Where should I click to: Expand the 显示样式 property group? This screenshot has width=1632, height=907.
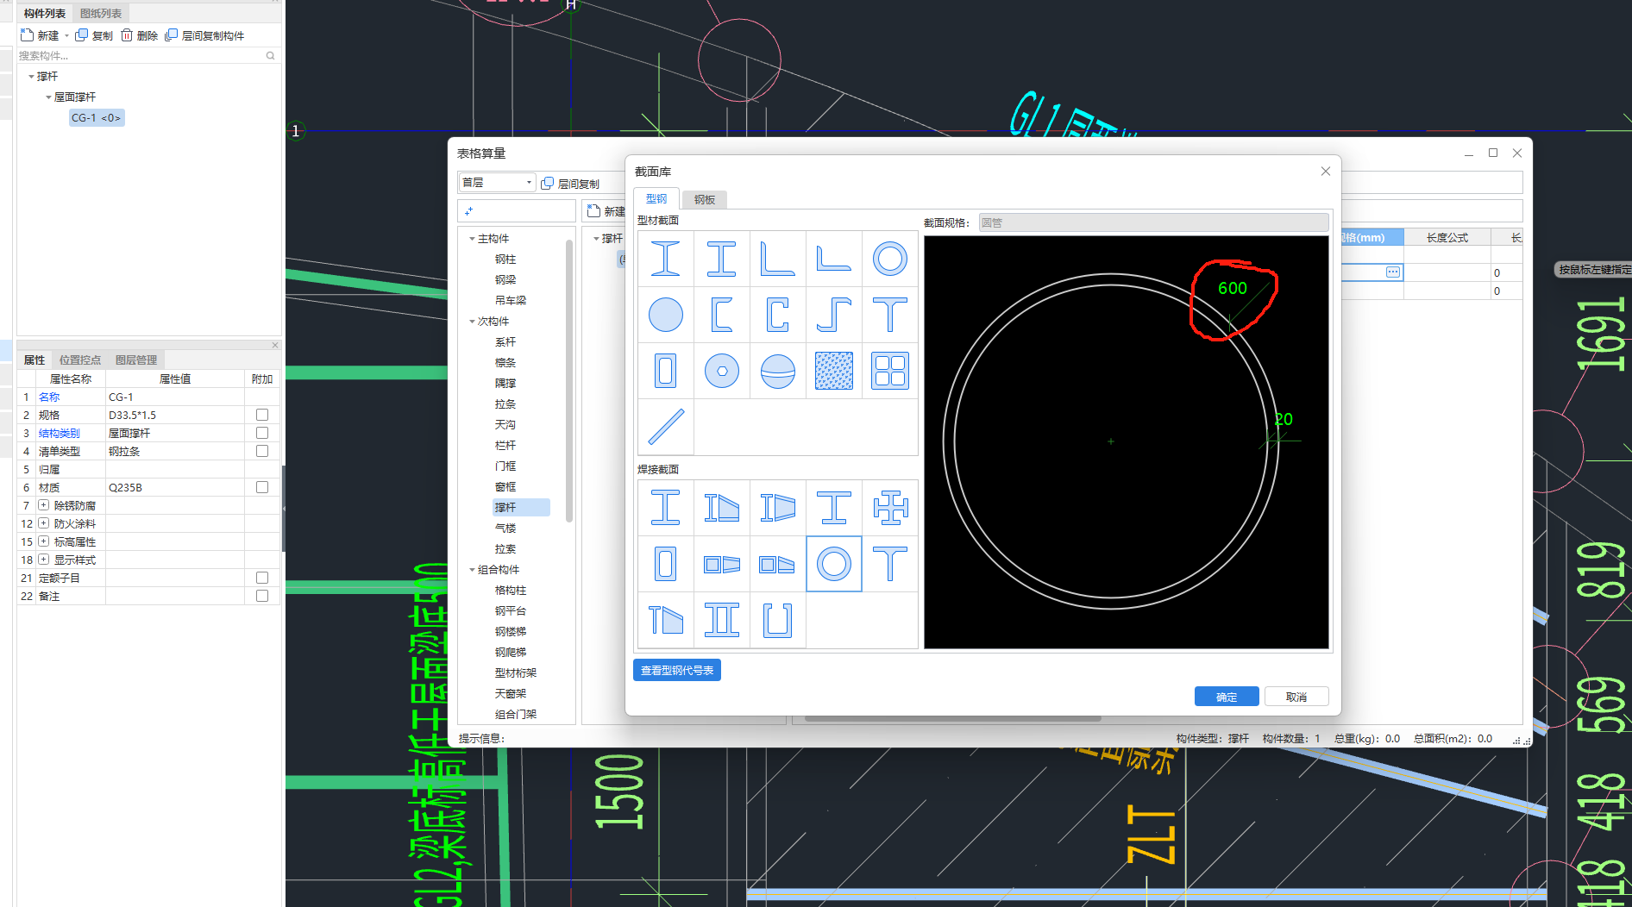[43, 560]
